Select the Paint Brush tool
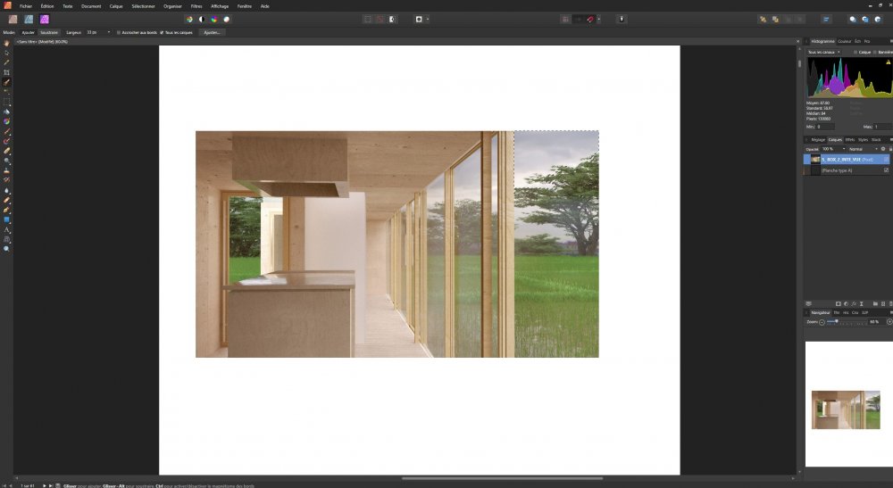Image resolution: width=893 pixels, height=488 pixels. [7, 131]
